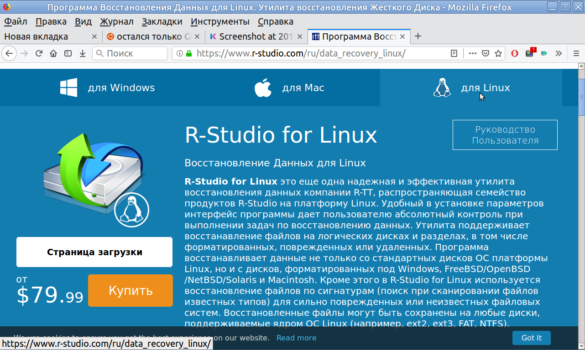Click the browser forward arrow
585x350 pixels.
tap(24, 53)
